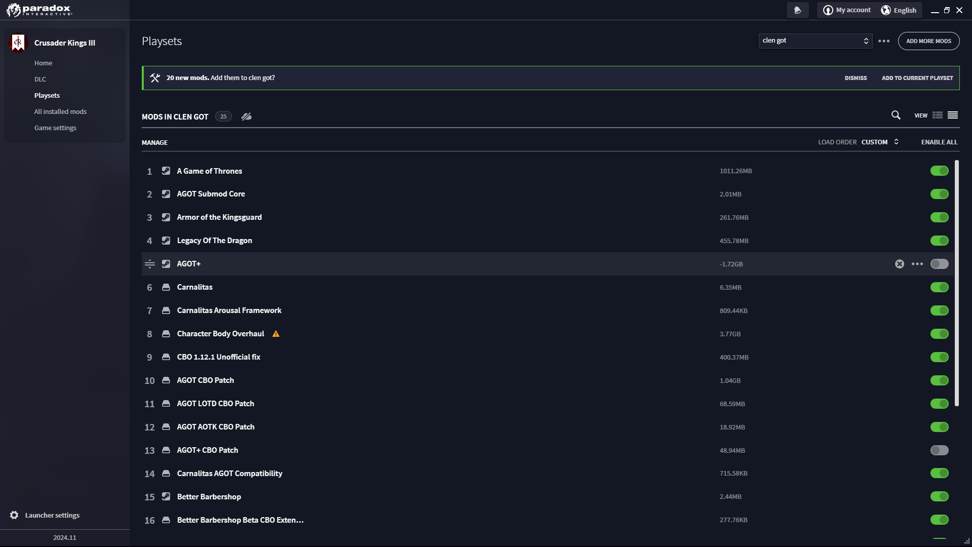Screen dimensions: 972x547
Task: Go to the Home page
Action: coord(43,63)
